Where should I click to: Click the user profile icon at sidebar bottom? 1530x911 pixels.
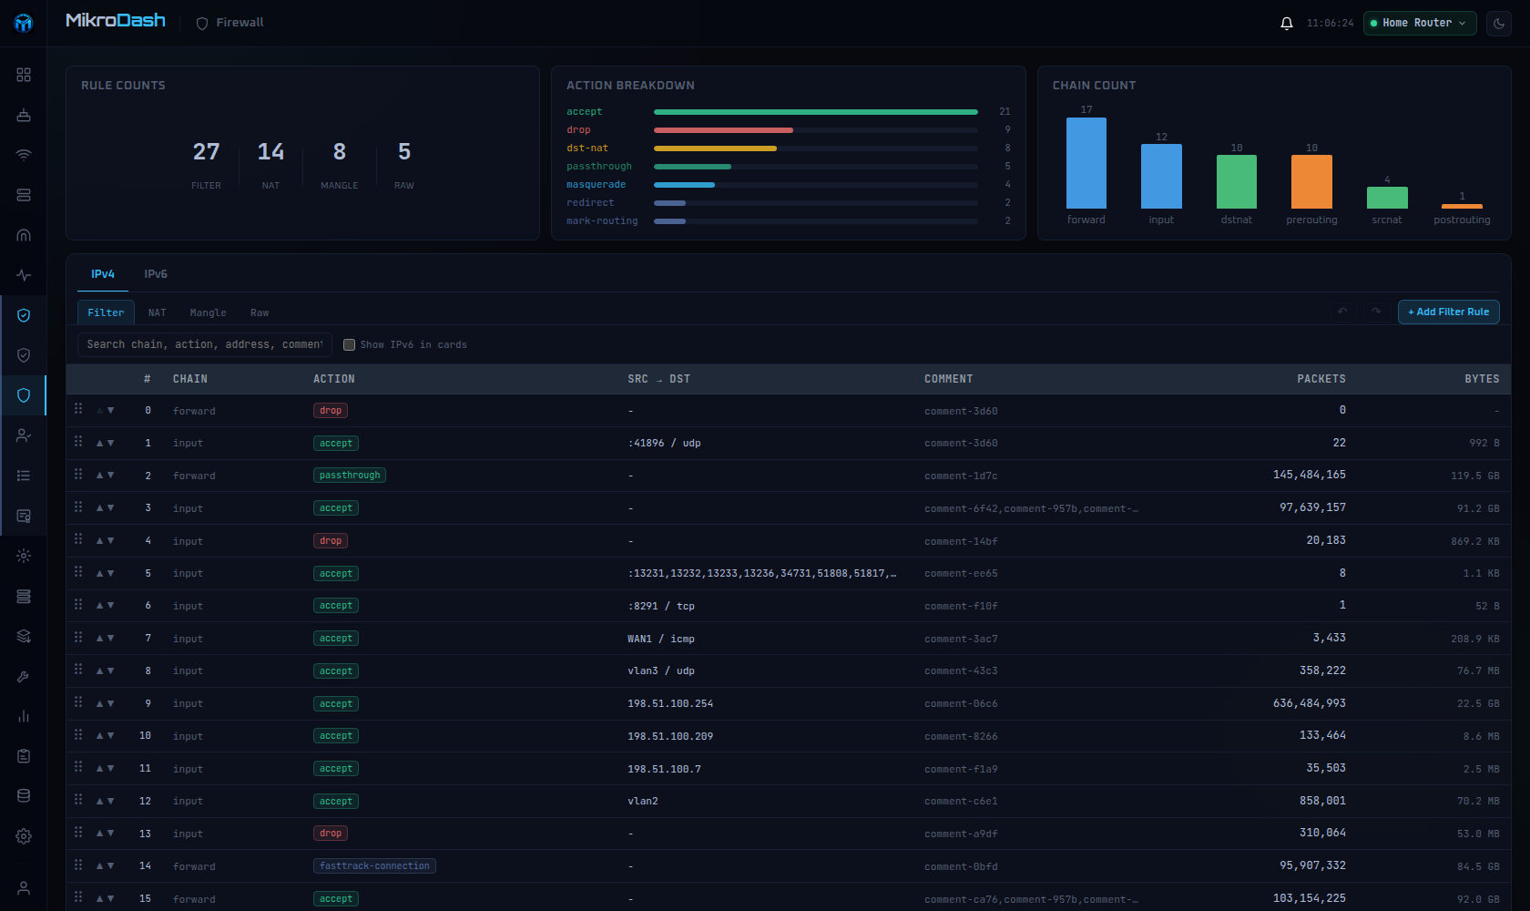[x=24, y=888]
